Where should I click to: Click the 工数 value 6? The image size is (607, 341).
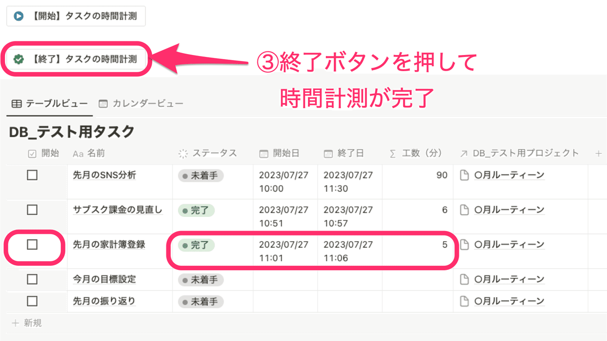click(x=445, y=210)
